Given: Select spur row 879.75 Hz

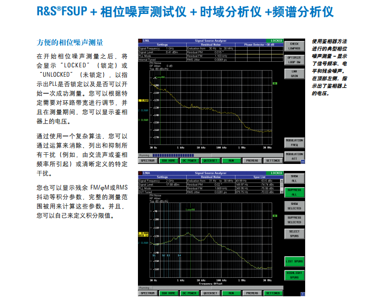Looking at the screenshot, I should (258, 192).
